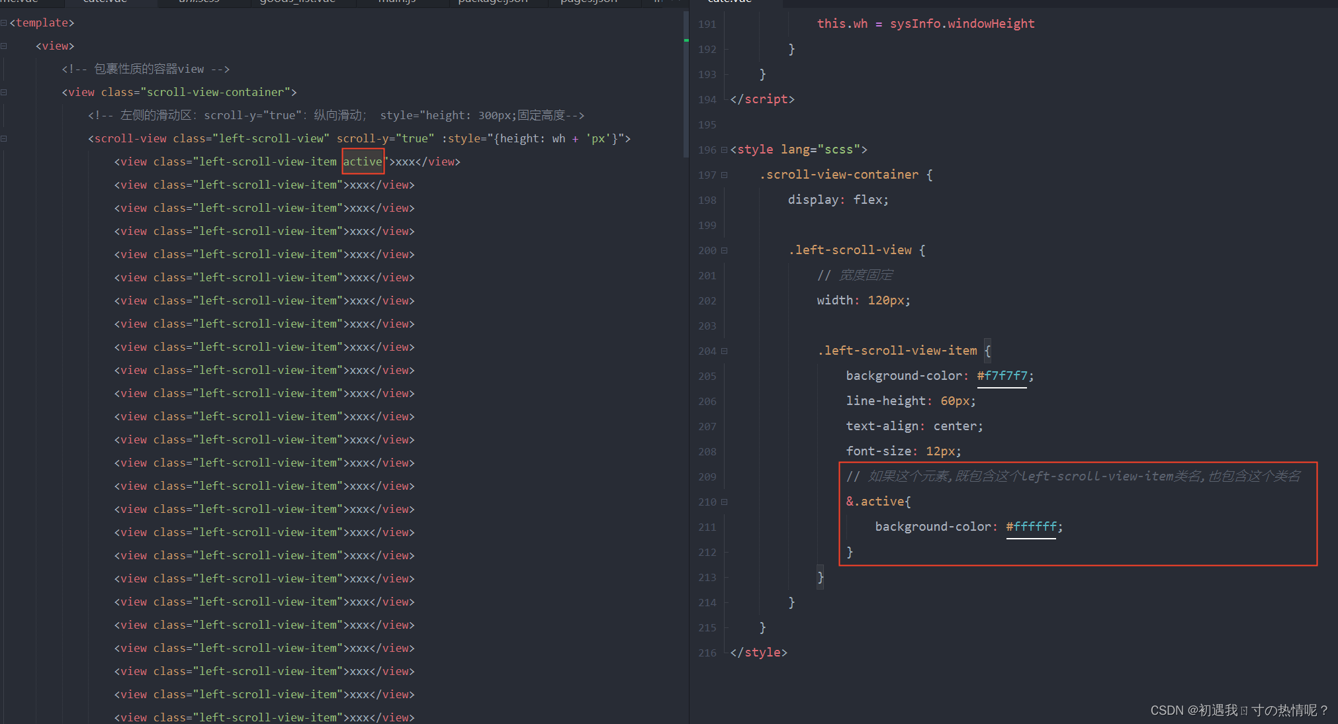Collapse the <template> fold marker

[4, 23]
